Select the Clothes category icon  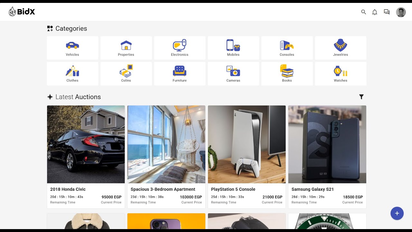click(72, 71)
